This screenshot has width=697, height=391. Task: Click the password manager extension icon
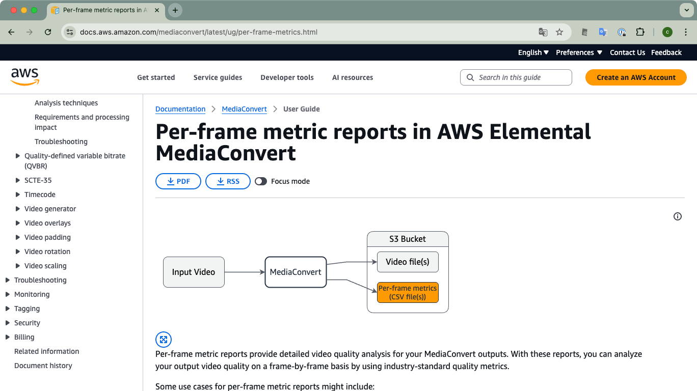click(x=622, y=32)
